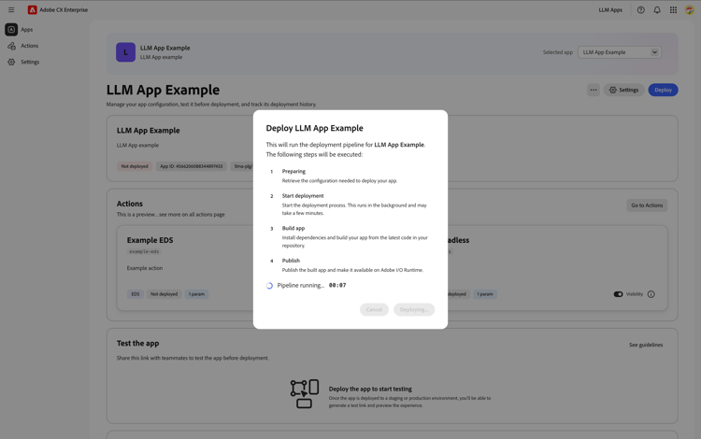701x439 pixels.
Task: Click the Not deployed tag in Example EDS card
Action: tap(165, 294)
